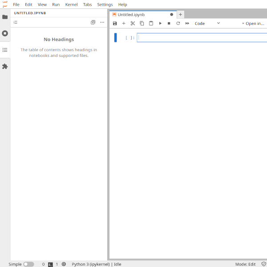Image resolution: width=267 pixels, height=267 pixels.
Task: Interrupt the kernel with stop button
Action: point(169,23)
